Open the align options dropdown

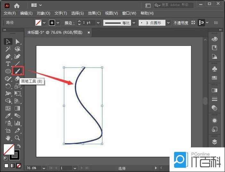207,23
